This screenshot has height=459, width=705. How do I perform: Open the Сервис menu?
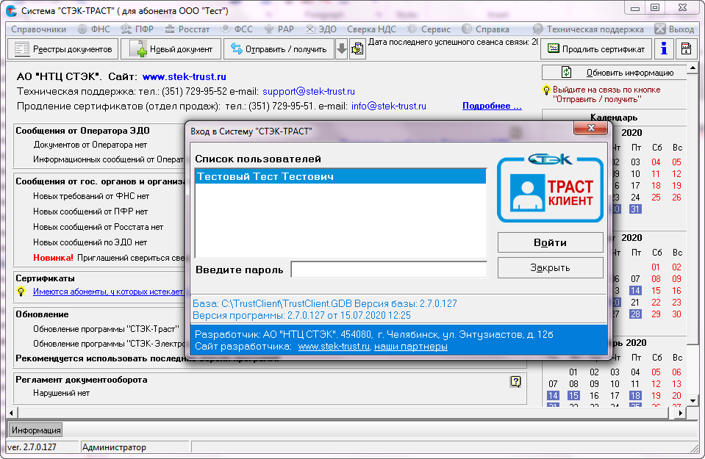tap(429, 29)
